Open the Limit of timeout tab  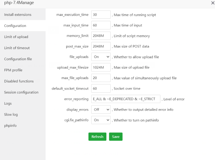click(17, 48)
